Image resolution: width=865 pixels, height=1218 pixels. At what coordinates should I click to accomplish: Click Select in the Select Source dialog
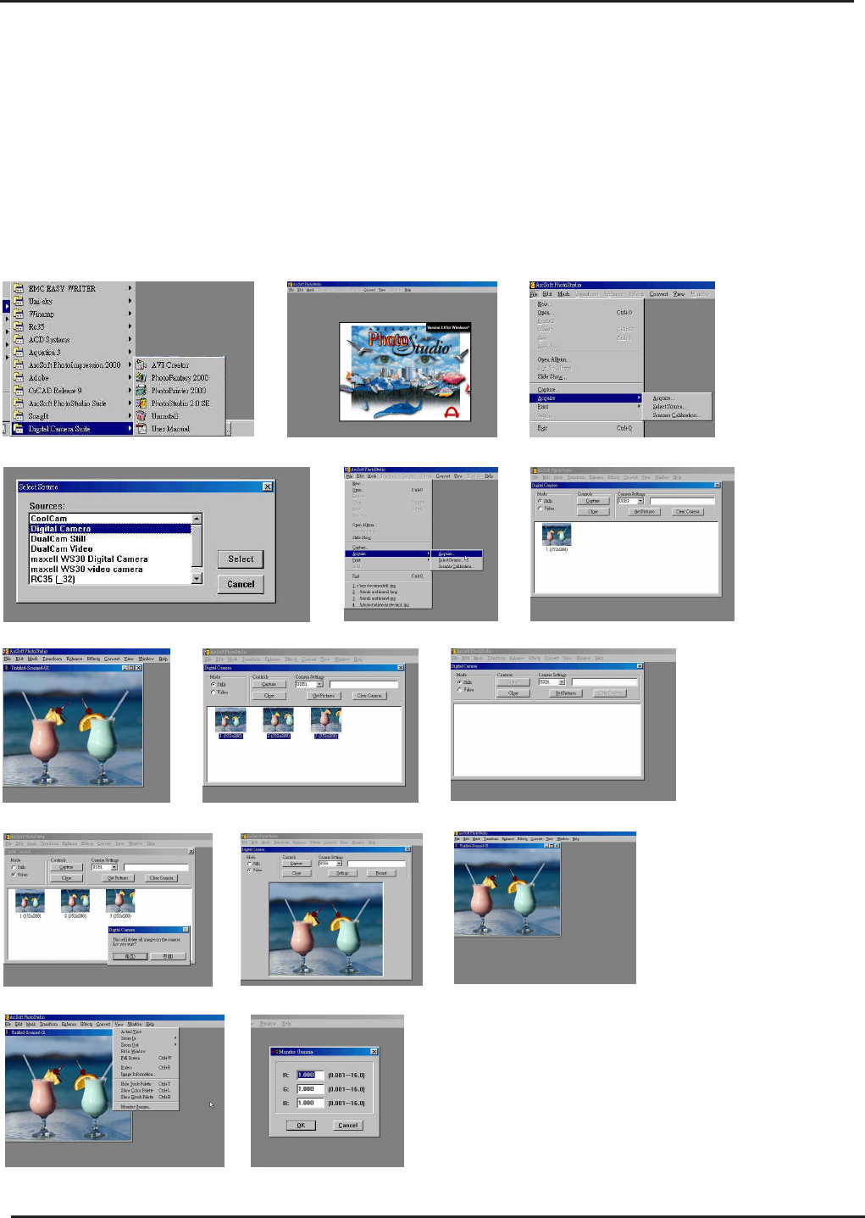[241, 559]
